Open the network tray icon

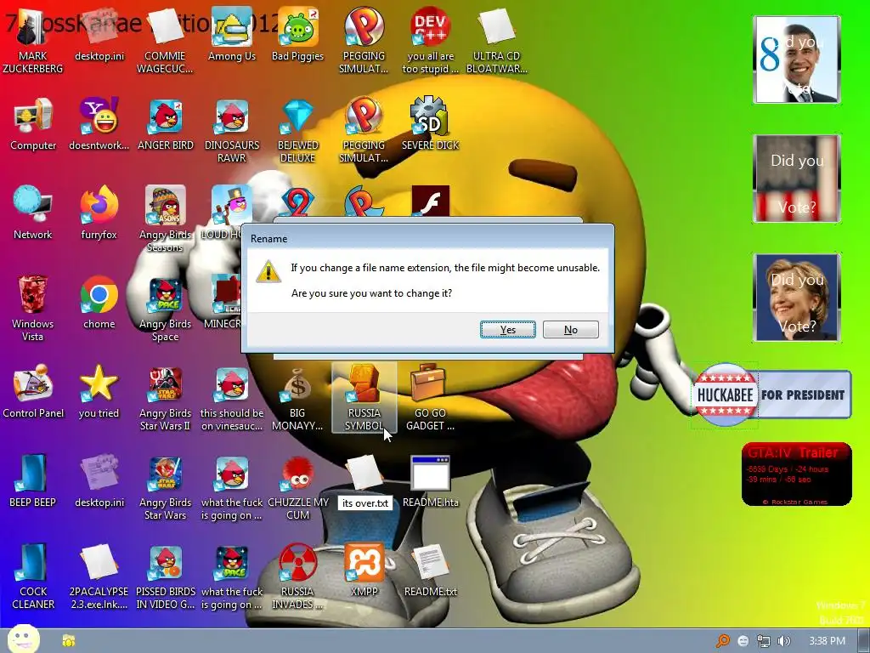[764, 641]
